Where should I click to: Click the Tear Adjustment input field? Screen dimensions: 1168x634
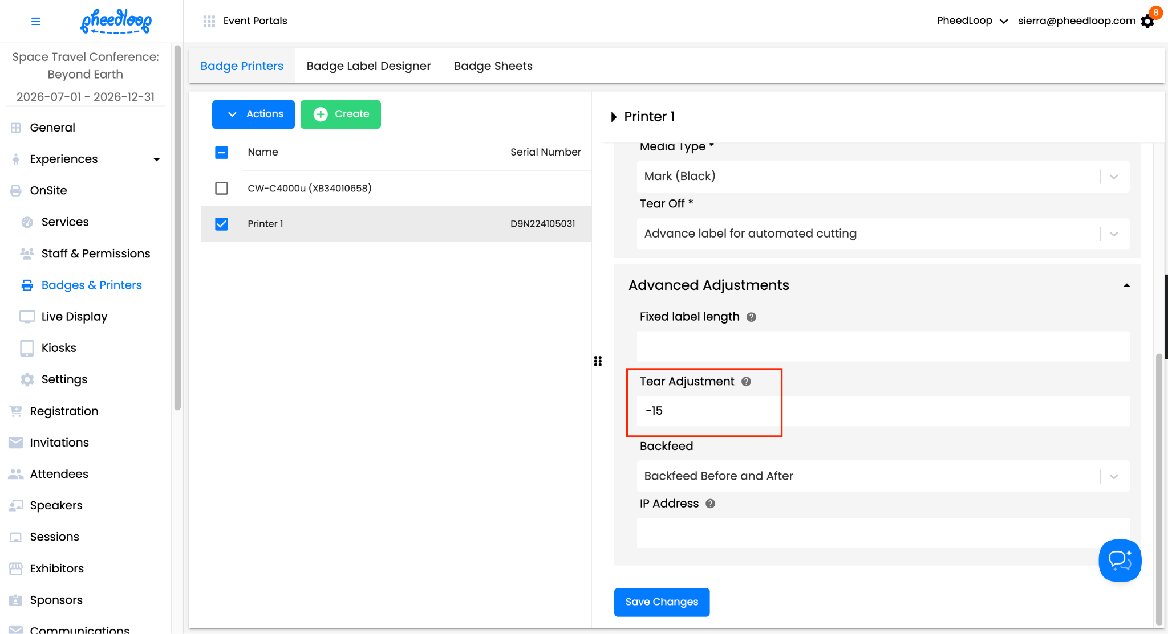point(883,411)
